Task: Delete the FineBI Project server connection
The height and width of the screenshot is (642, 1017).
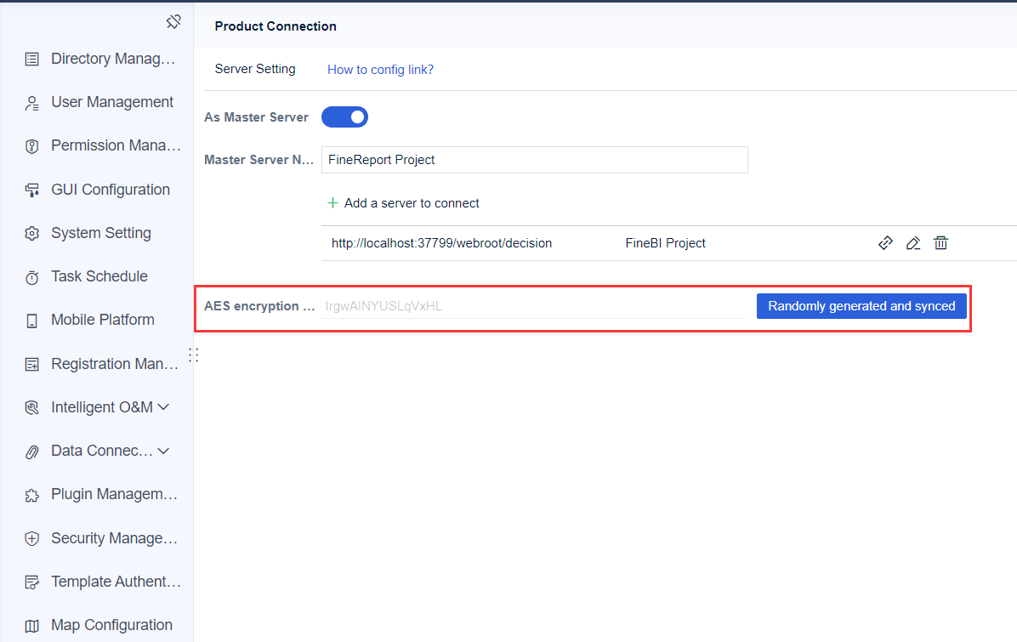Action: [940, 242]
